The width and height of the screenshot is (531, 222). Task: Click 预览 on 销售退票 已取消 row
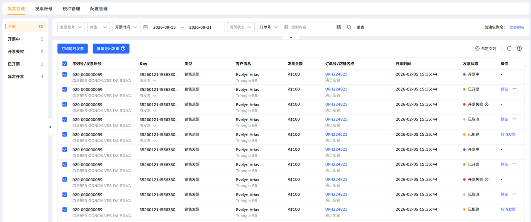pyautogui.click(x=504, y=119)
